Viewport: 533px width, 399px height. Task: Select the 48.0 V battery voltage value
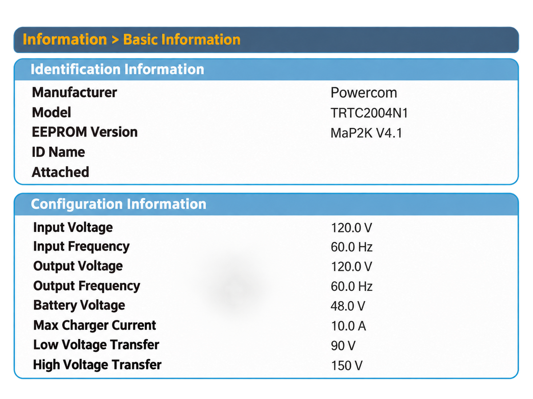tap(348, 306)
